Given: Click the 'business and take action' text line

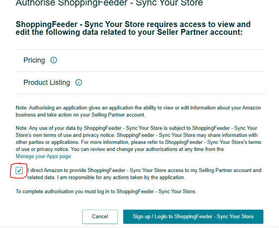Looking at the screenshot, I should coord(81,115).
